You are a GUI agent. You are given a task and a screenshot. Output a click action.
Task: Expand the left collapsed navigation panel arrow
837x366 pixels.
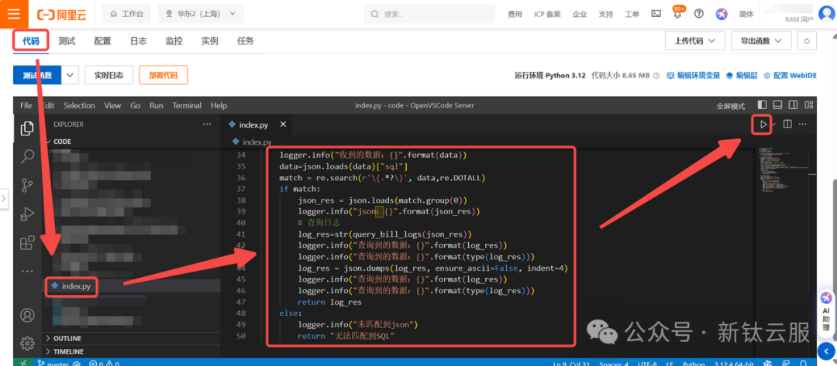(x=4, y=199)
